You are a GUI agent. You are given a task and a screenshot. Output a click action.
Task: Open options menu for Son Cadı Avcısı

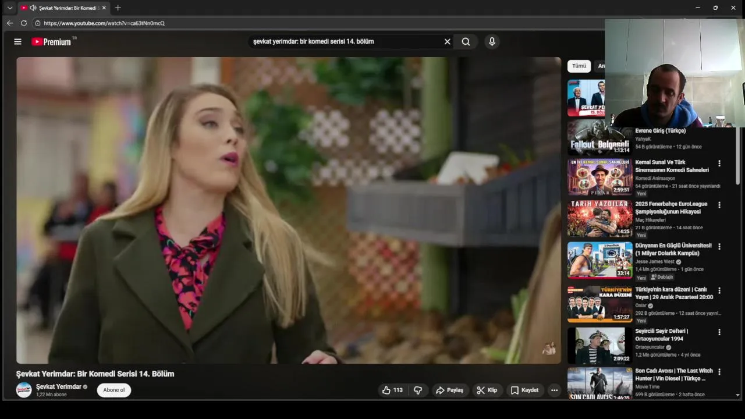tap(719, 371)
